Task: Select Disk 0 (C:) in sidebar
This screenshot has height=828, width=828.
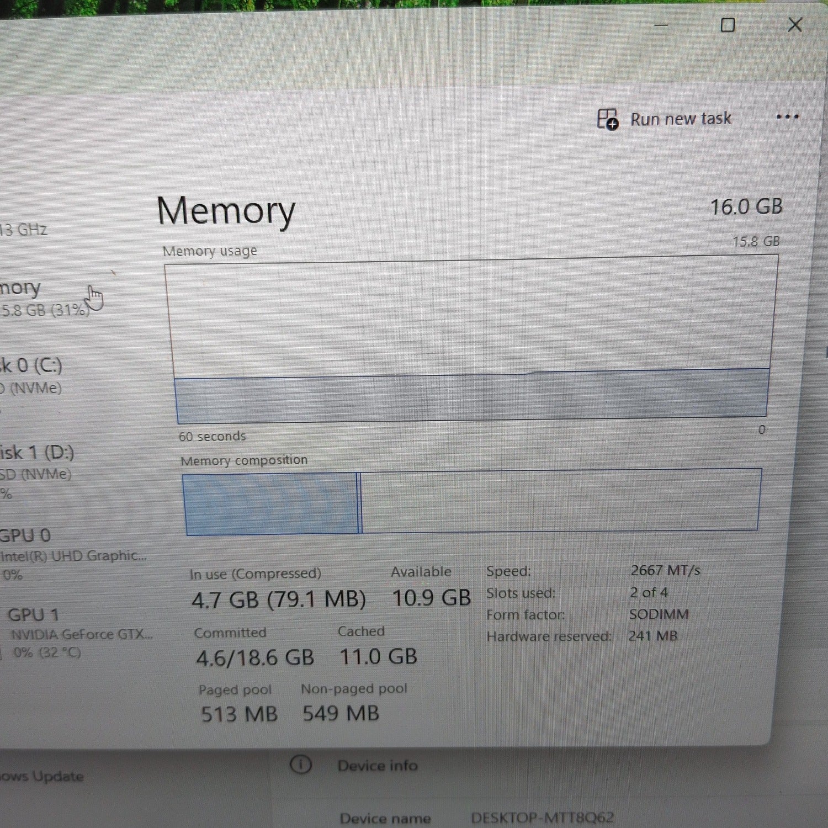Action: tap(33, 375)
